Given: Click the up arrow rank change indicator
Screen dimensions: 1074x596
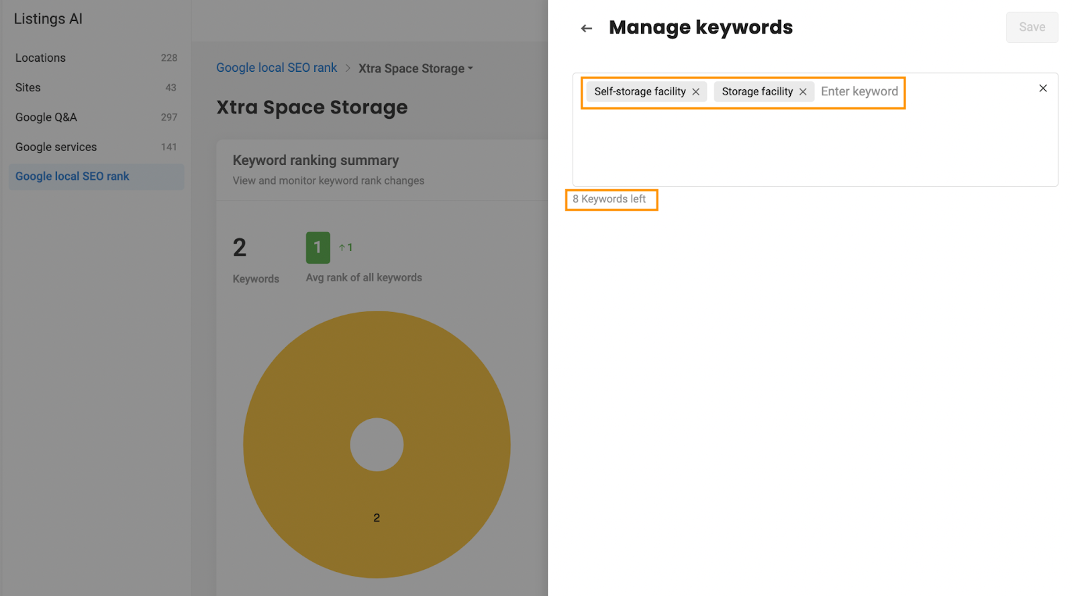Looking at the screenshot, I should tap(346, 248).
